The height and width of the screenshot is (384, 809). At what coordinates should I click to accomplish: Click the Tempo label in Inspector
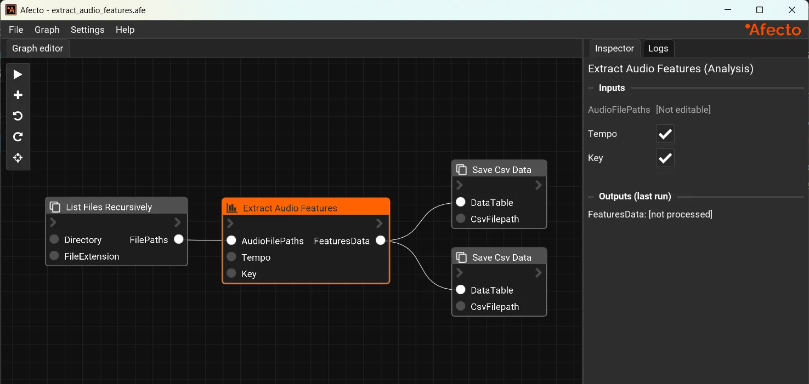[x=602, y=134]
